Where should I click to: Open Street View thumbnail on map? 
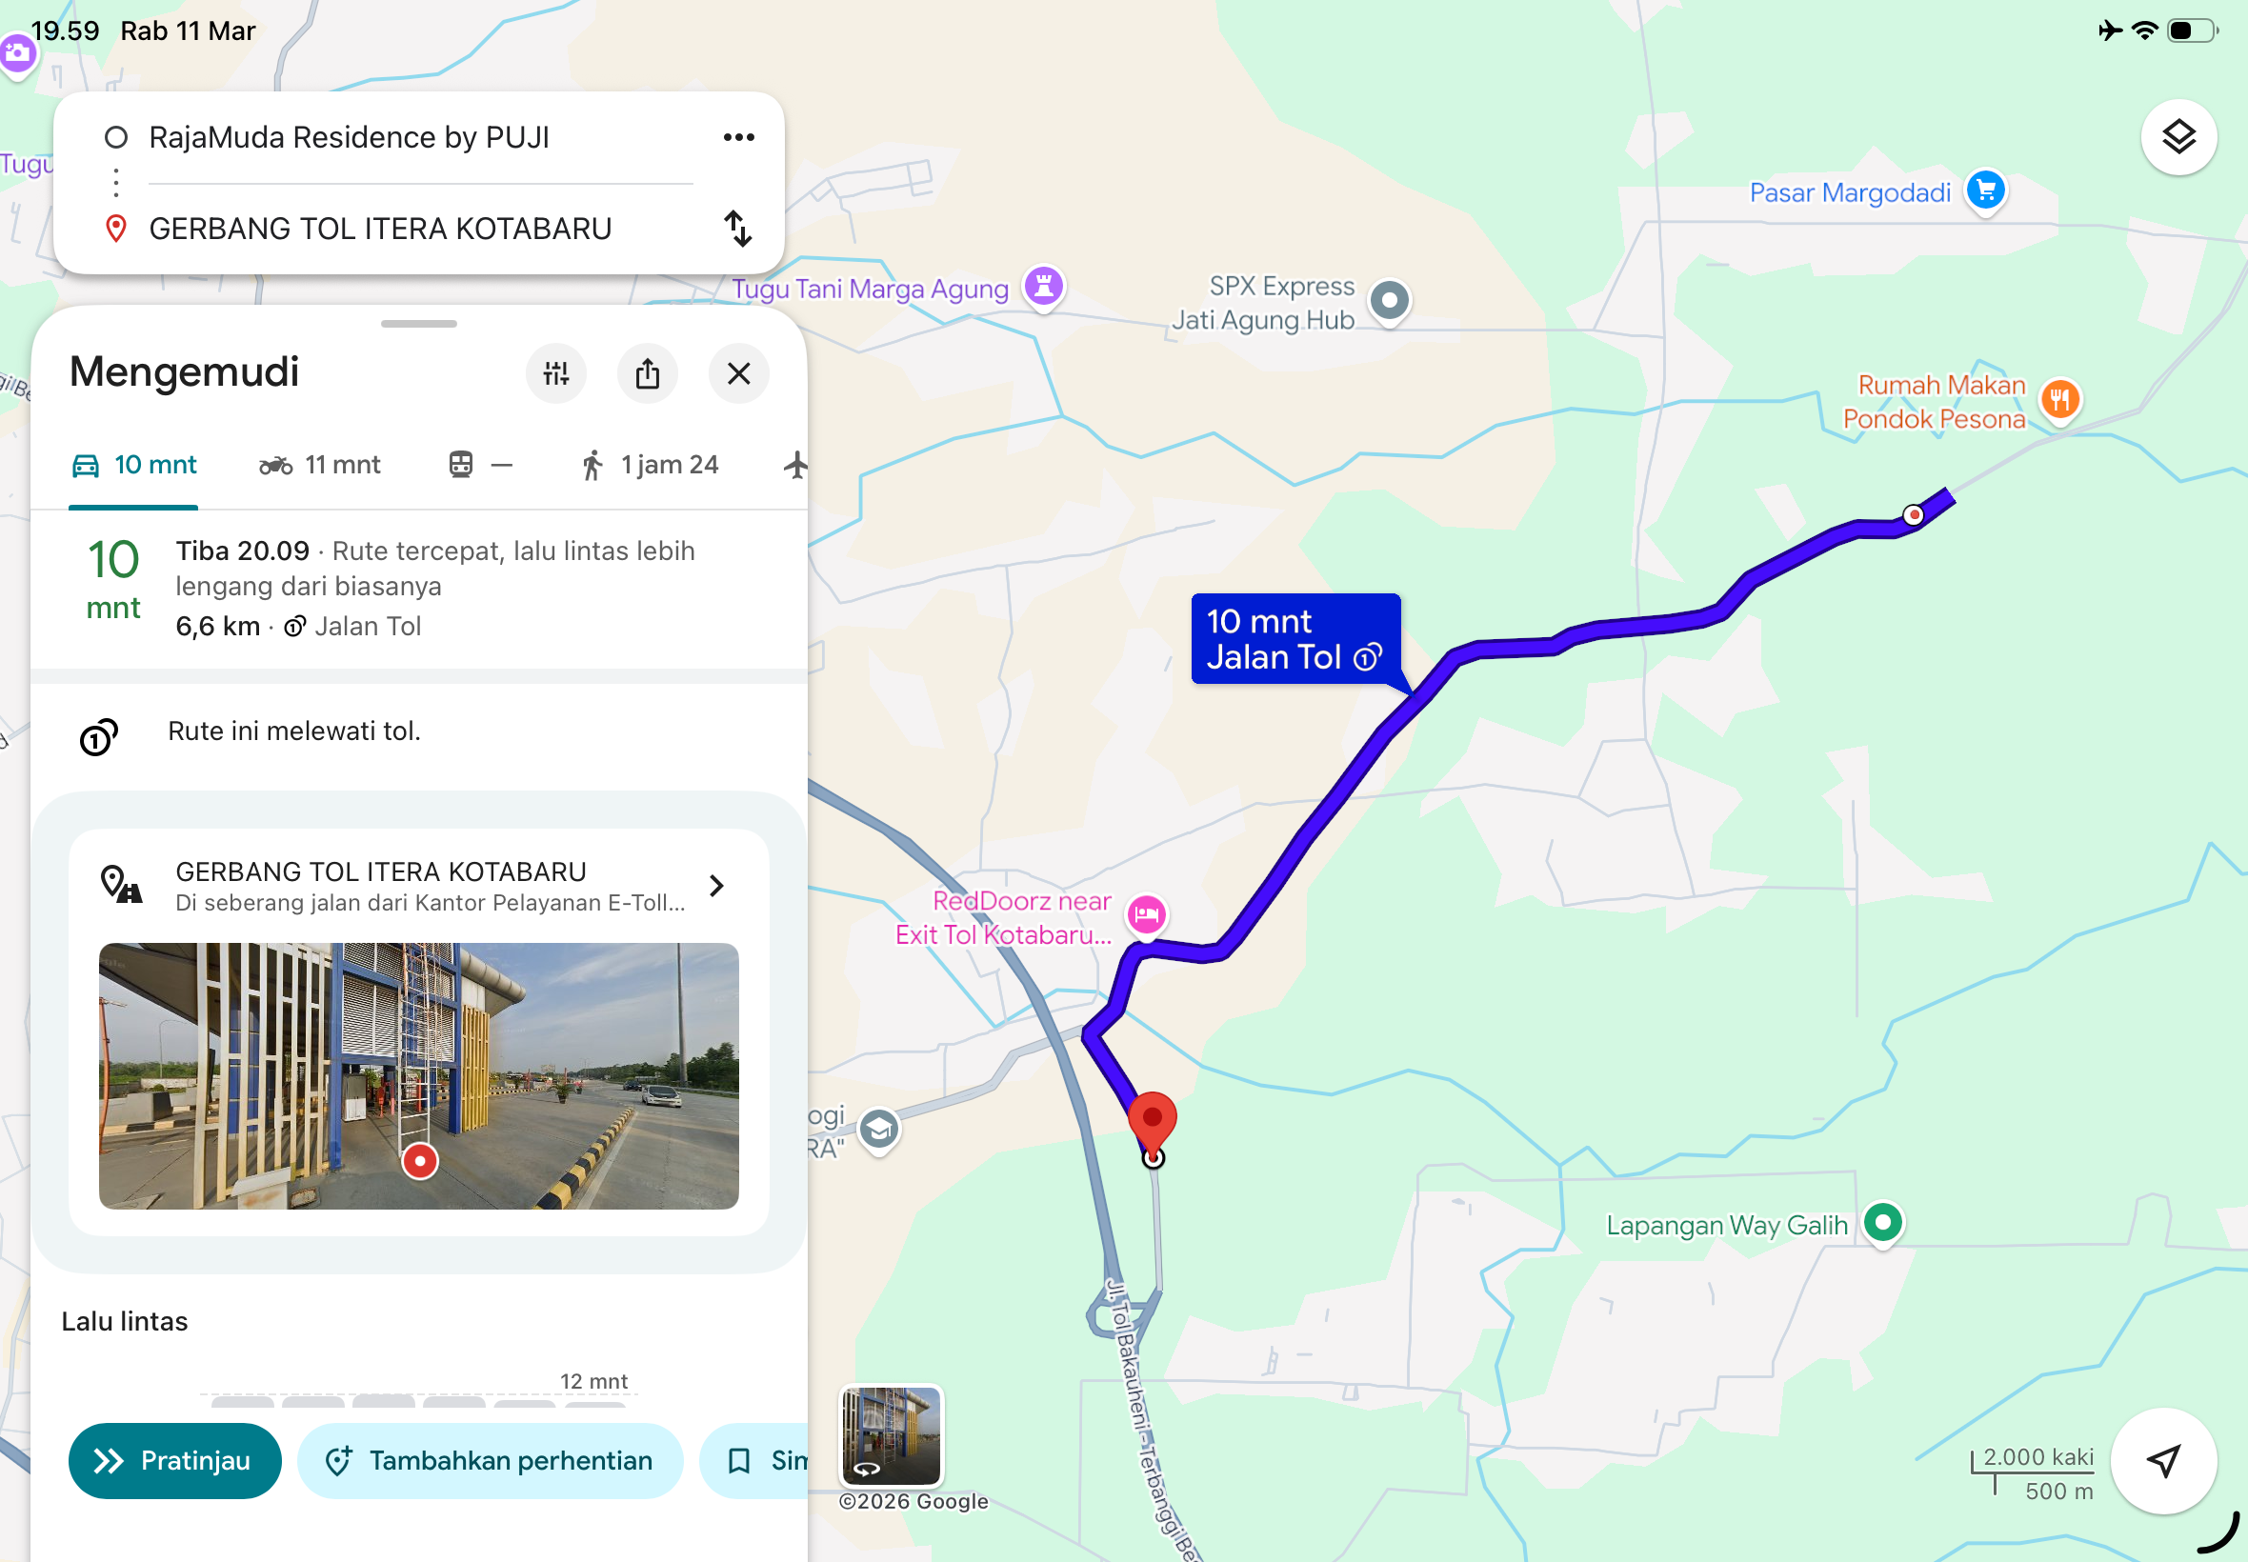coord(891,1433)
